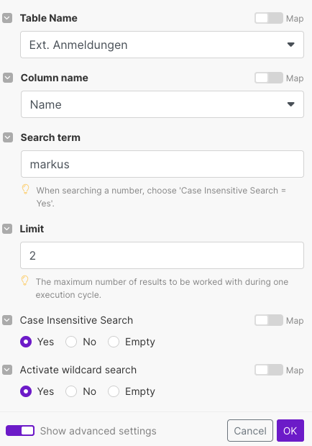Click the lightbulb hint icon under Limit
312x446 pixels.
coord(24,281)
